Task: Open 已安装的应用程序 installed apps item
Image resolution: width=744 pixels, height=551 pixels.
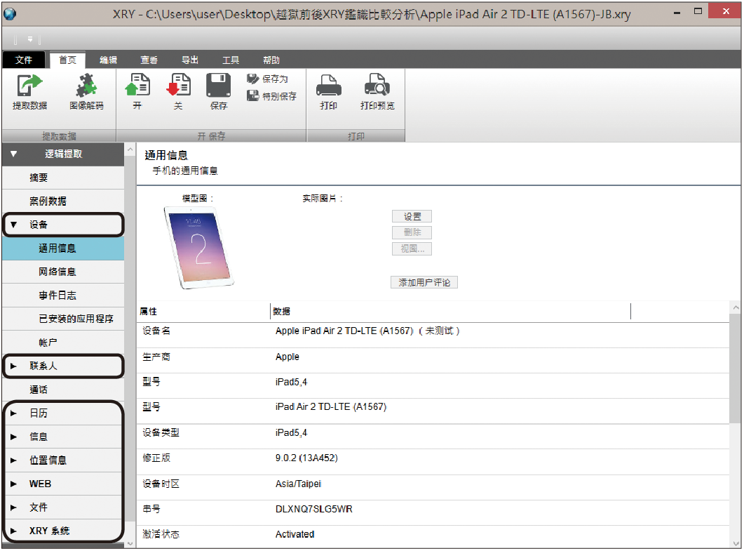Action: tap(63, 319)
